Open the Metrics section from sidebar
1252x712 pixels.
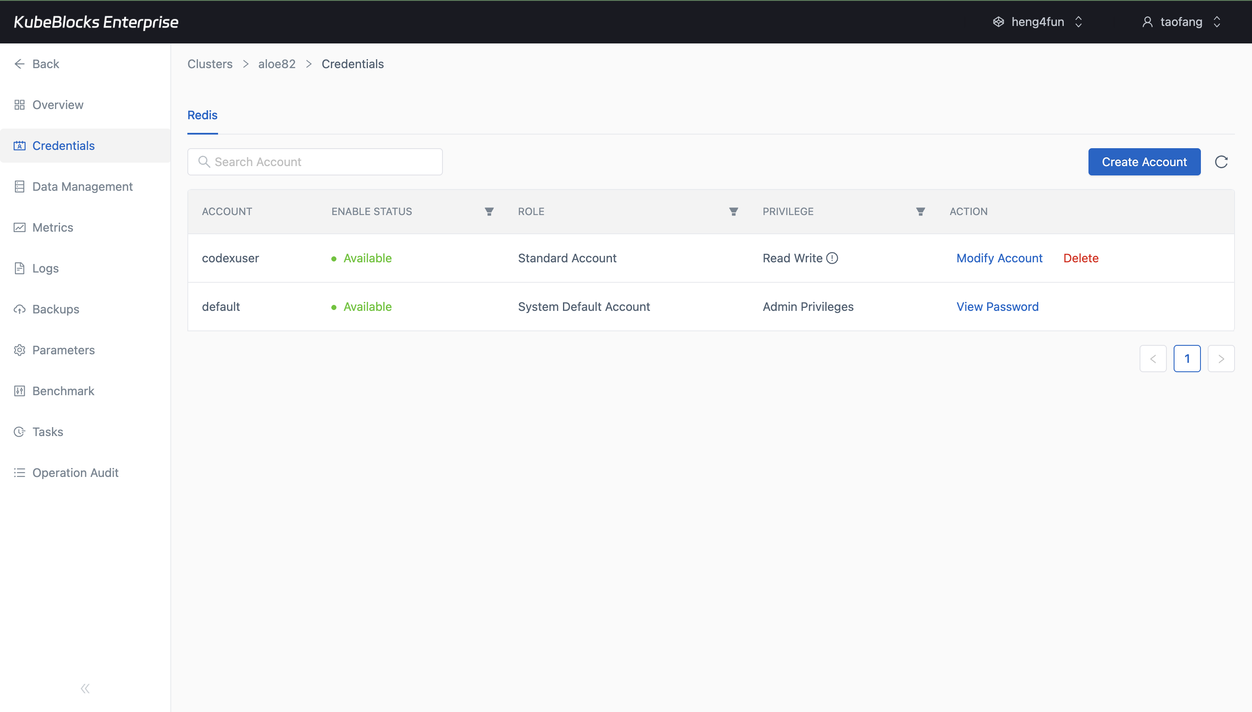(x=53, y=227)
